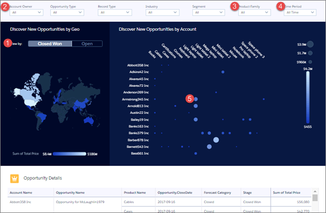Select the Barnett543 Inc large bubble

pos(209,147)
